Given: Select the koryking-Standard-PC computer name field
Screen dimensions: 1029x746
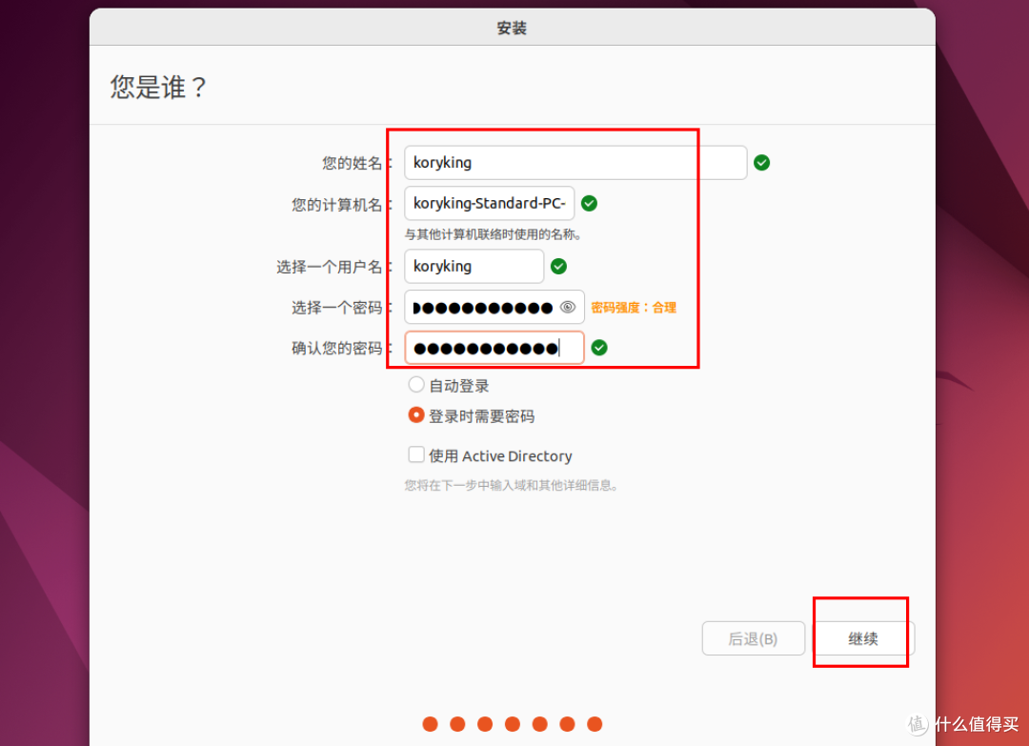Looking at the screenshot, I should [488, 203].
